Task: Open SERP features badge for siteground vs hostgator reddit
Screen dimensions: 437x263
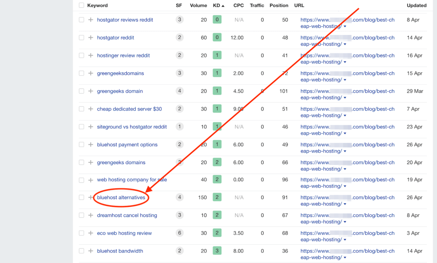Action: point(180,127)
